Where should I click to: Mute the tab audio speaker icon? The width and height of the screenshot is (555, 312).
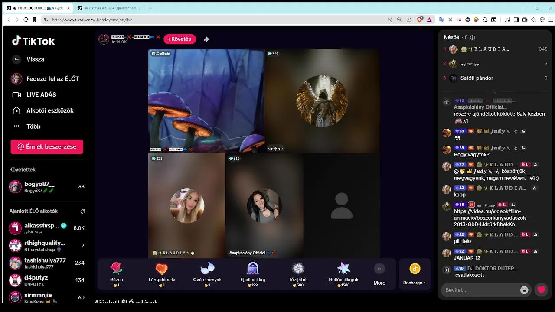click(x=15, y=8)
